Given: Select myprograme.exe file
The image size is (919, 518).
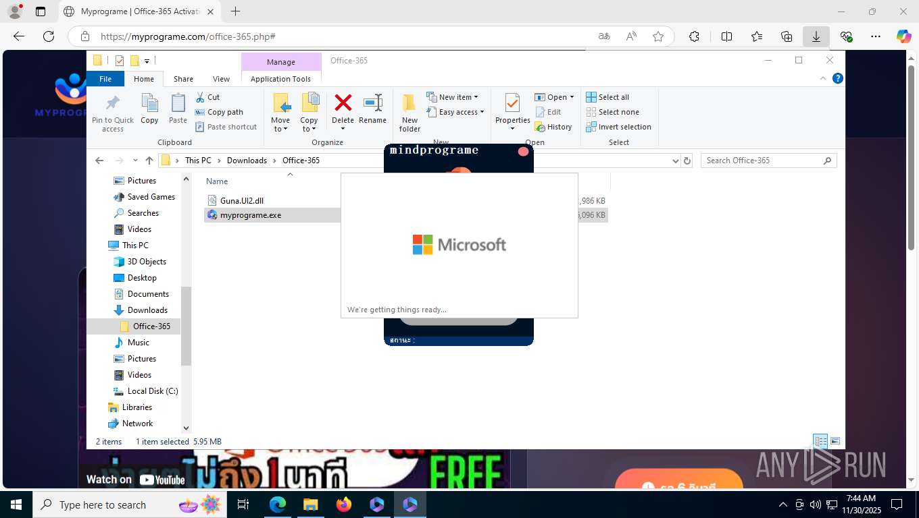Looking at the screenshot, I should [251, 215].
